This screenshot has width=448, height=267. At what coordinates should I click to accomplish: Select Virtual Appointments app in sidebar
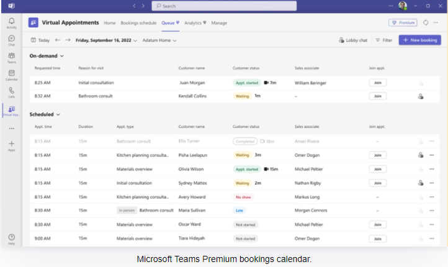(11, 111)
